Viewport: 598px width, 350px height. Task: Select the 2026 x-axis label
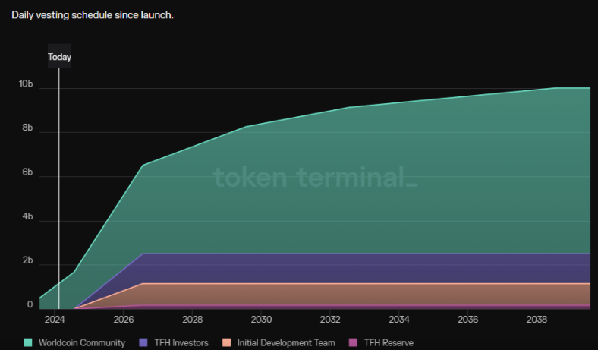(124, 320)
